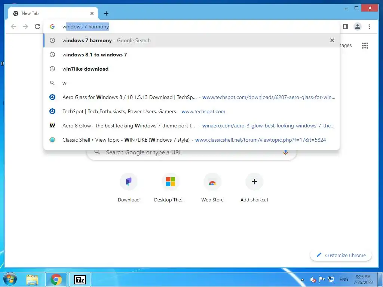383x287 pixels.
Task: Select the plain 'w' search suggestion
Action: tap(191, 83)
